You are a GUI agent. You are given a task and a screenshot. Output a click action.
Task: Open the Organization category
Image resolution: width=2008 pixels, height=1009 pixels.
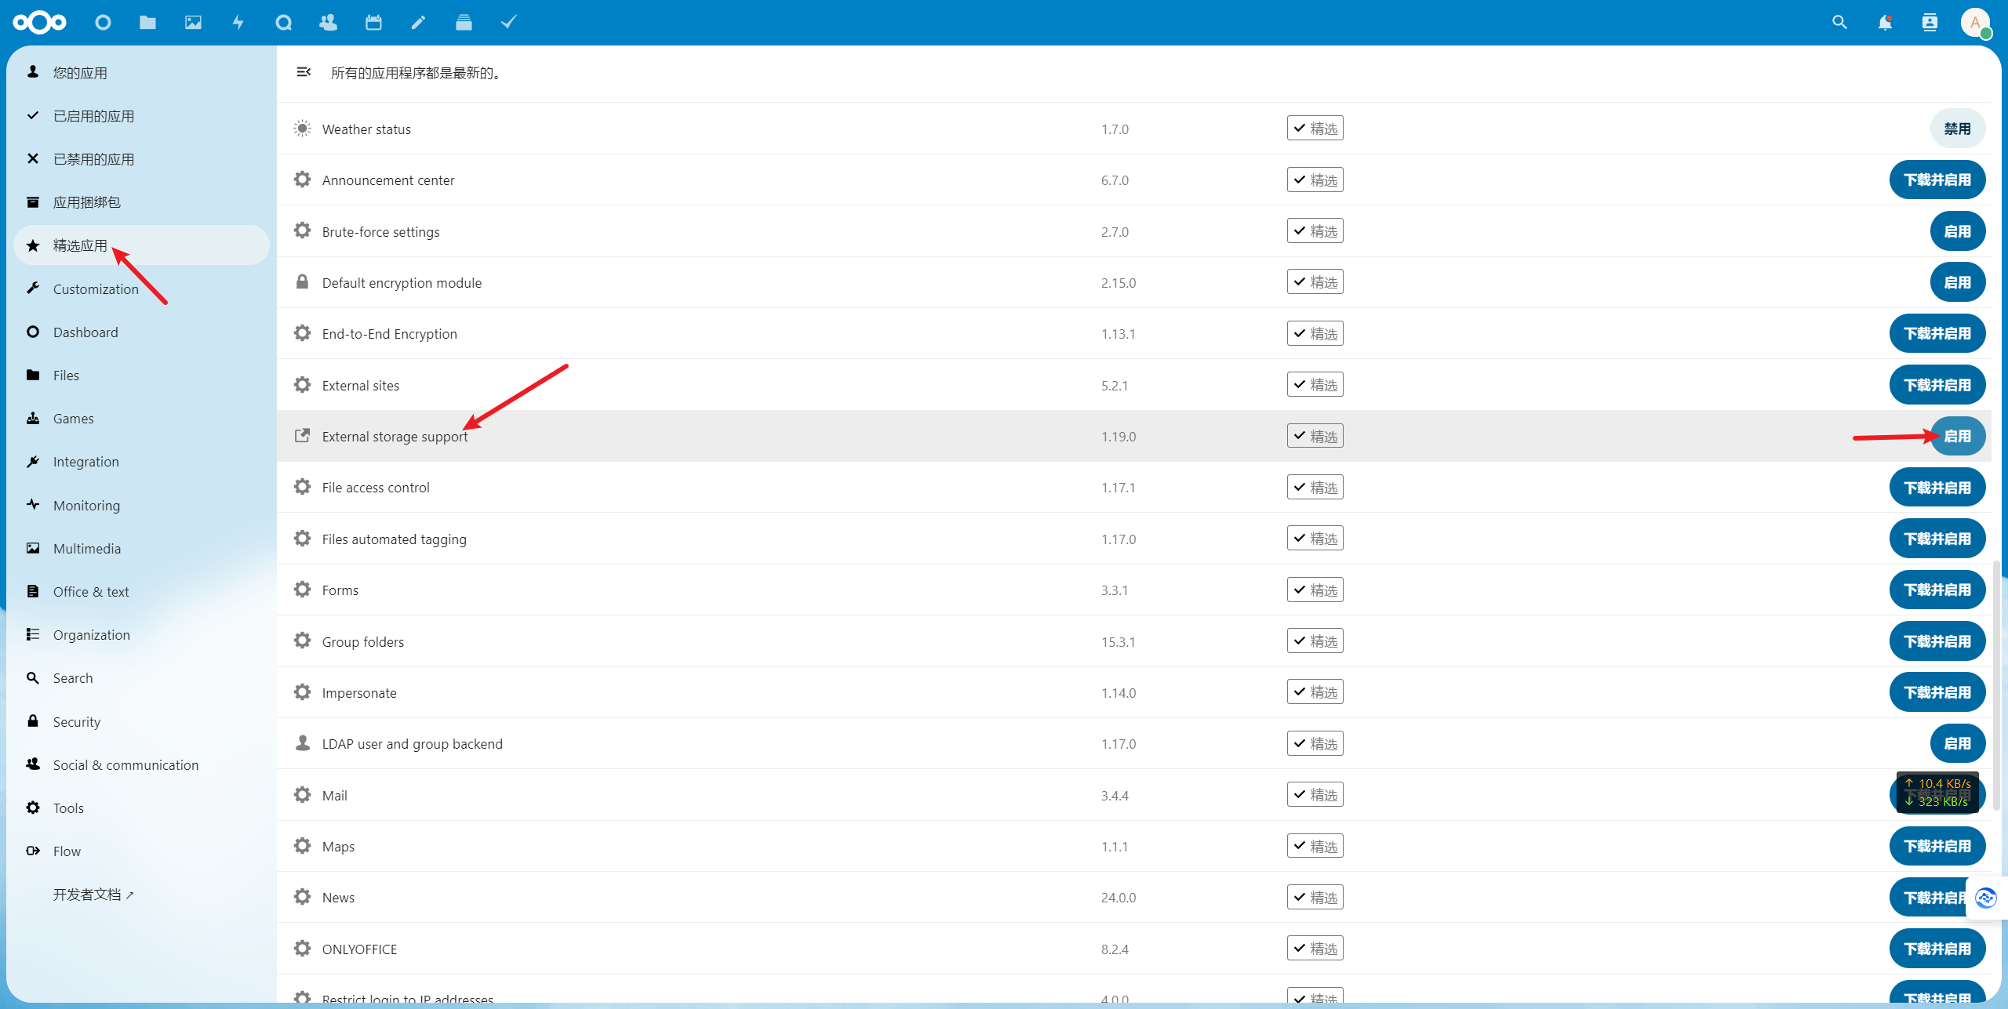coord(141,635)
